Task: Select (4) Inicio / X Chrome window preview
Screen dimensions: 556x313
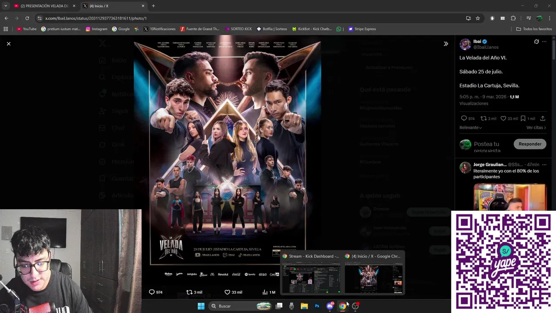Action: pos(373,273)
